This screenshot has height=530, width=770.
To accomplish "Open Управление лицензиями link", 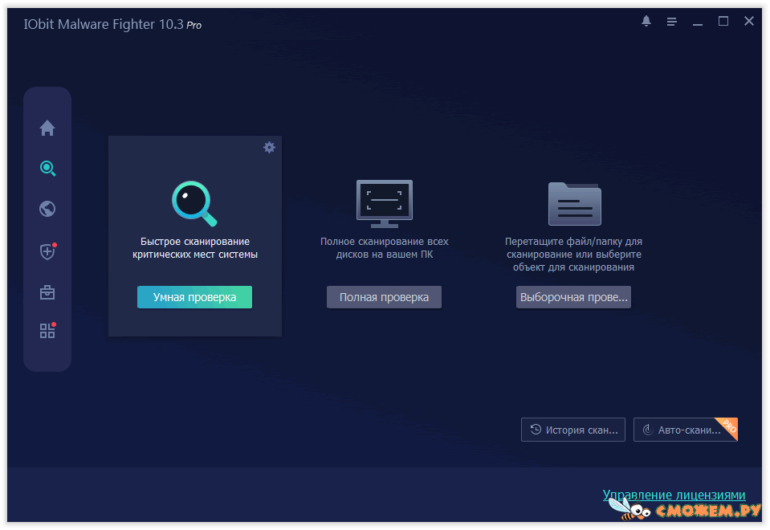I will coord(674,495).
